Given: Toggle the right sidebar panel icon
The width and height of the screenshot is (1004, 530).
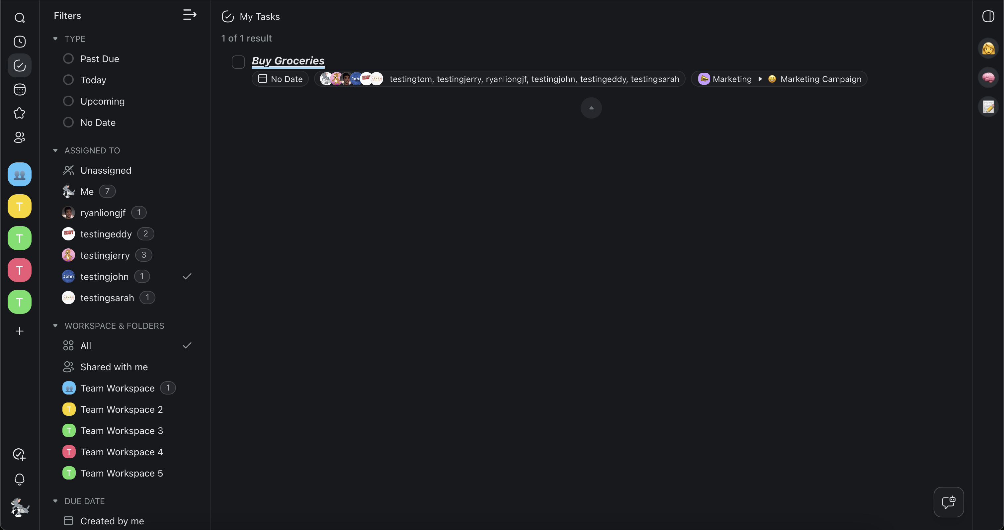Looking at the screenshot, I should pyautogui.click(x=988, y=16).
